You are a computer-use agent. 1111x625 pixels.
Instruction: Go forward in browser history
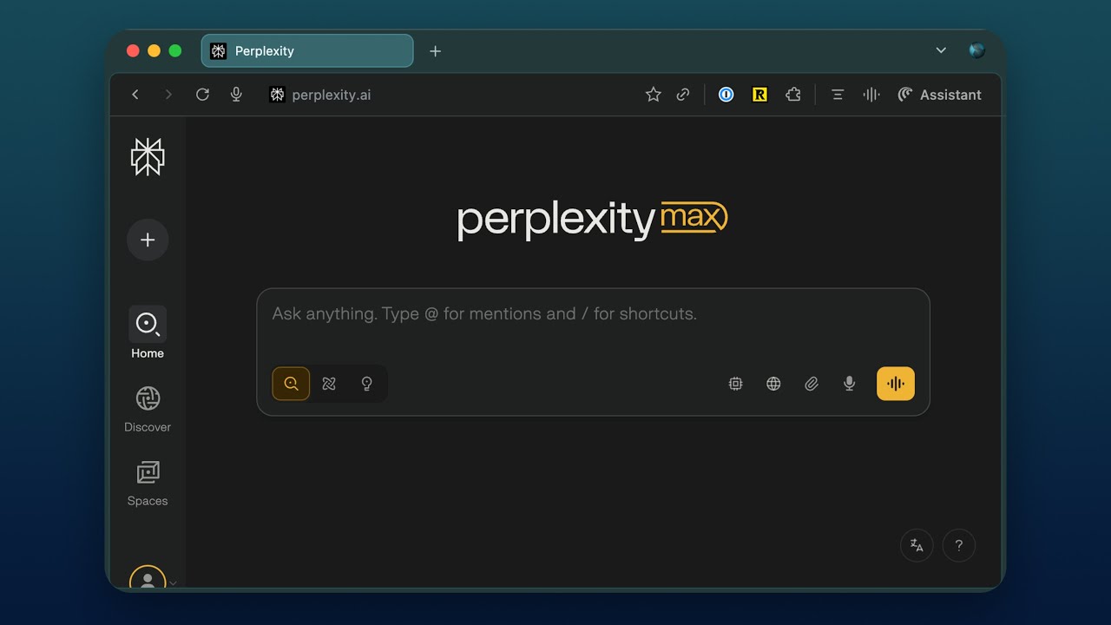168,95
